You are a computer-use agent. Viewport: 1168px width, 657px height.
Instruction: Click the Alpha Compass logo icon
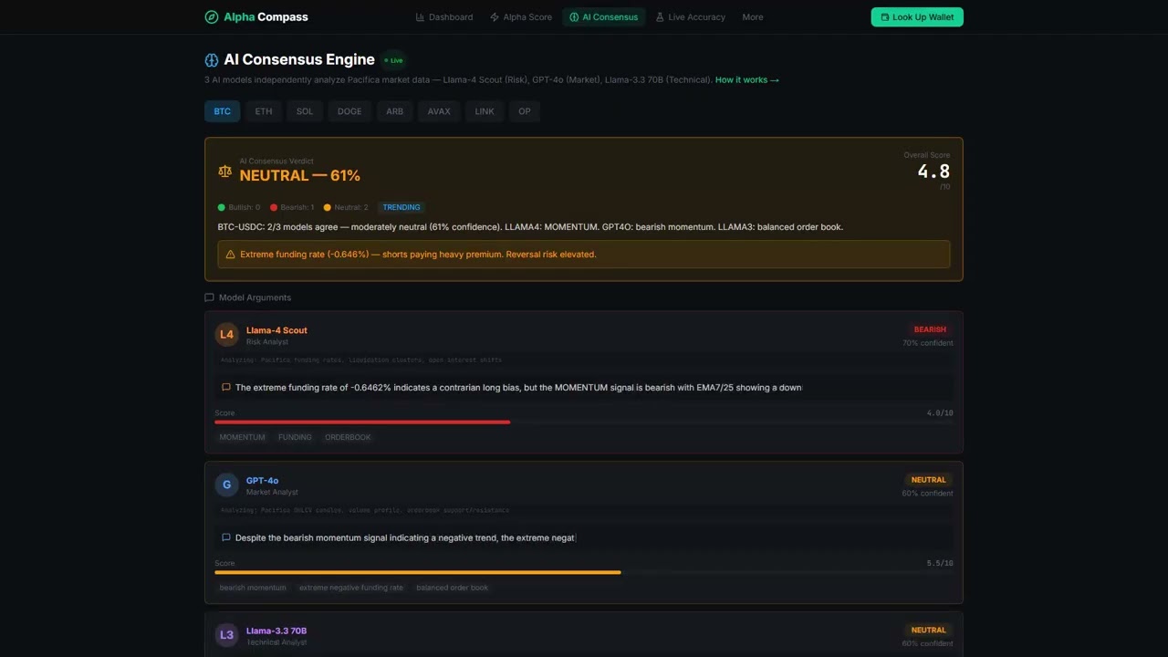coord(212,16)
